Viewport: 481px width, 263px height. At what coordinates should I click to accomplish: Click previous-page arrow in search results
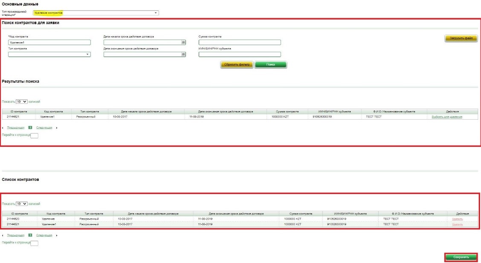(x=3, y=128)
